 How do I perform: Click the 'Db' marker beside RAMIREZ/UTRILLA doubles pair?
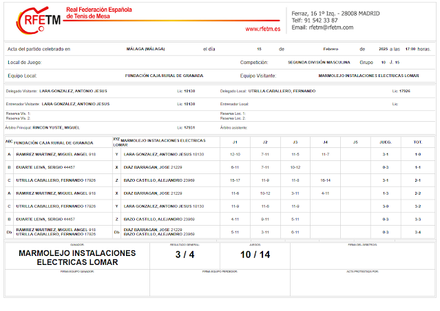[x=9, y=232]
